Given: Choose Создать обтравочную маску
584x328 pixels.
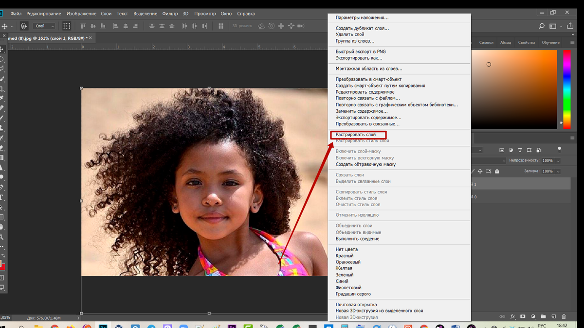Looking at the screenshot, I should tap(365, 164).
